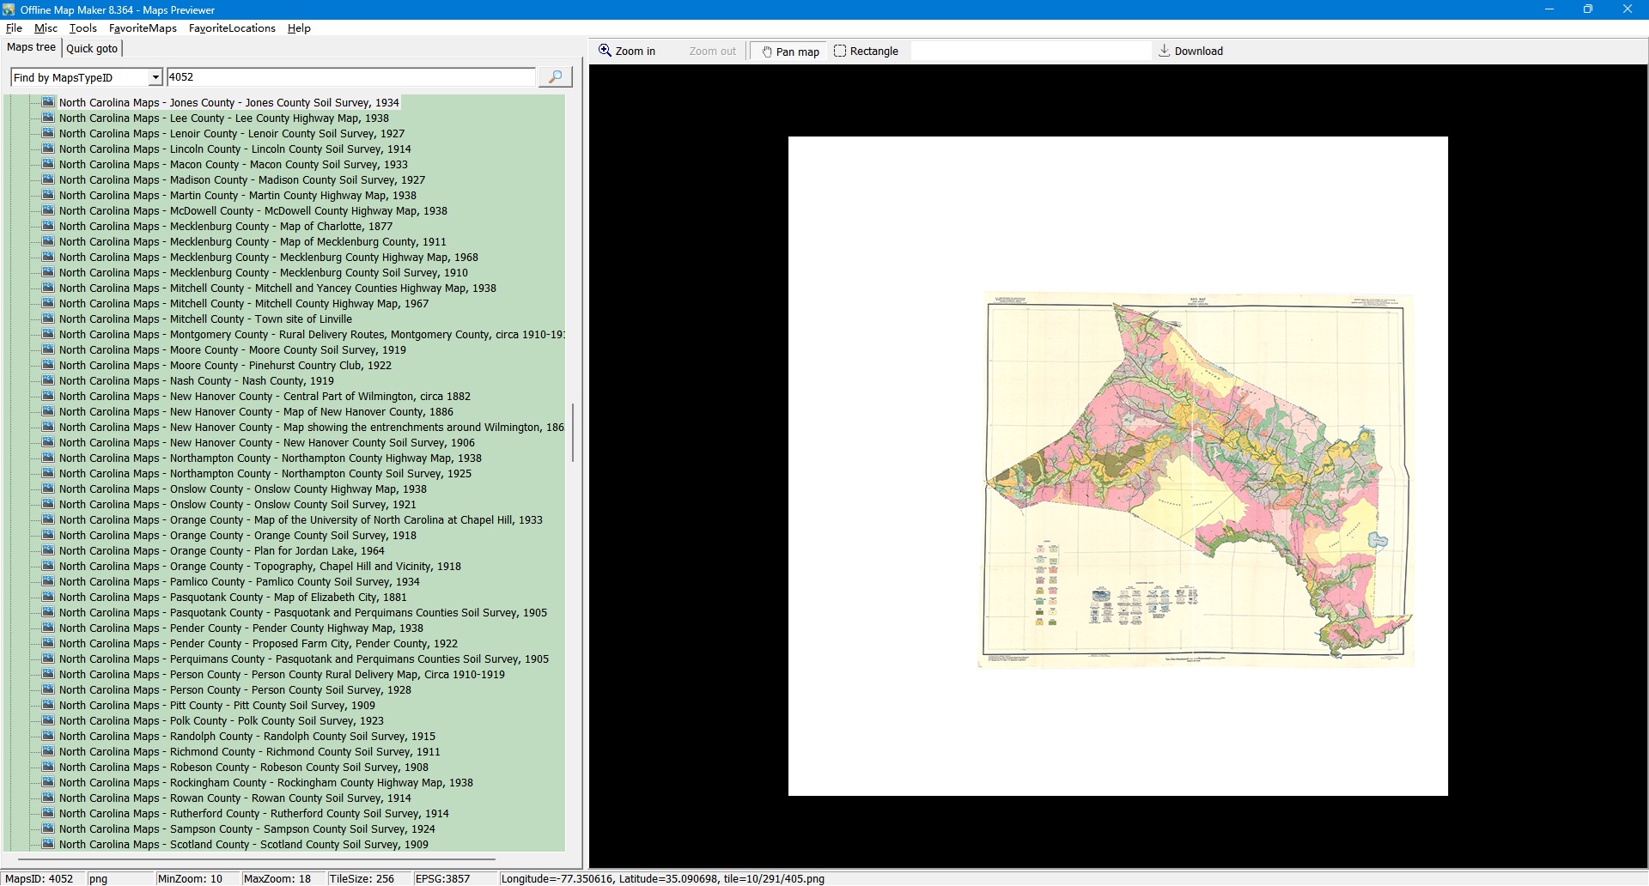Click the Download arrow button
Screen dimensions: 1649x886
point(1190,52)
